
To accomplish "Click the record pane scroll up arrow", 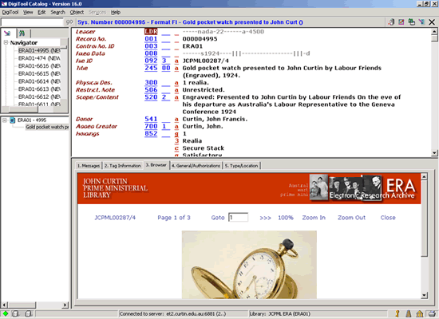I will point(434,31).
